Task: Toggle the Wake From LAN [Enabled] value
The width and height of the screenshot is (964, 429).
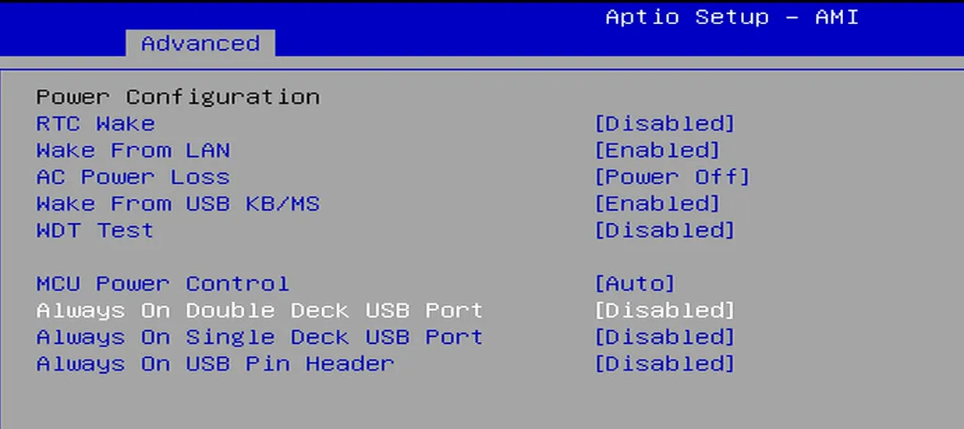Action: 657,150
